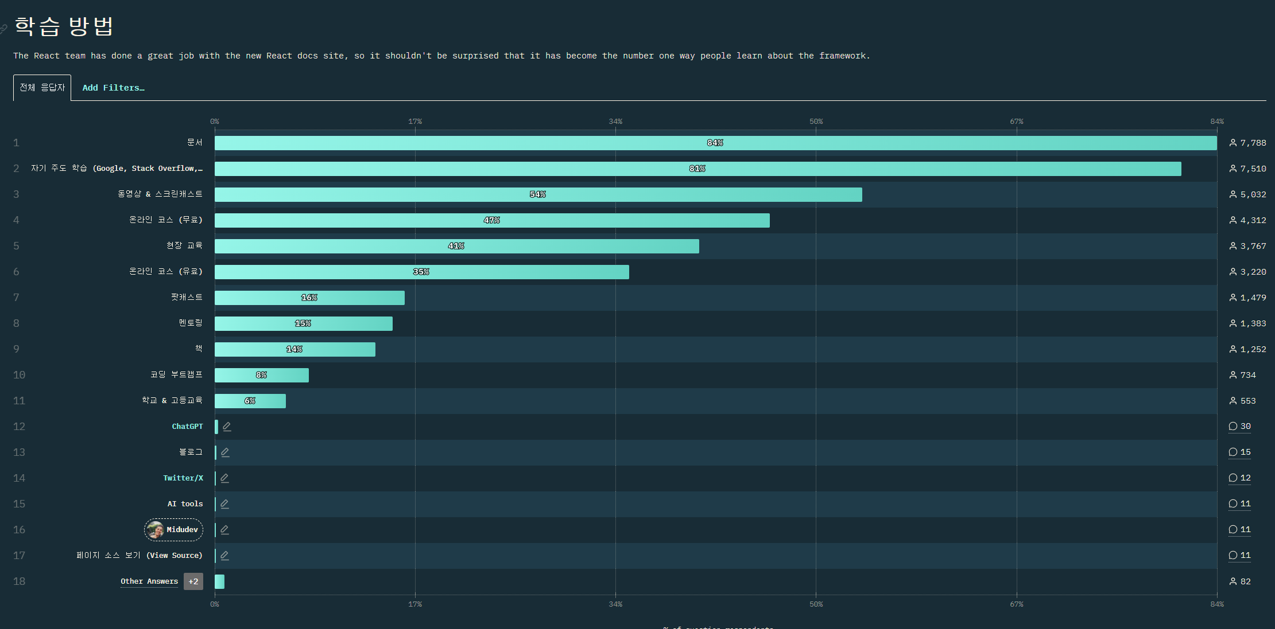This screenshot has width=1275, height=629.
Task: Click the Other Answers underlined label
Action: (149, 581)
